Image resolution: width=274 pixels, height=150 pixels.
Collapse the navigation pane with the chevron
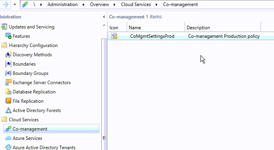(x=104, y=17)
